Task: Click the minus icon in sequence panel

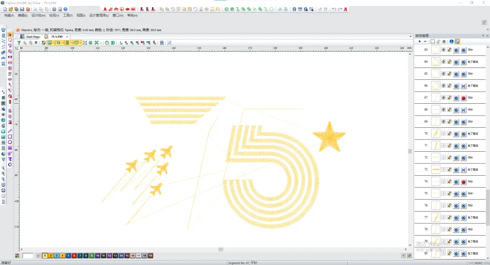Action: click(425, 42)
